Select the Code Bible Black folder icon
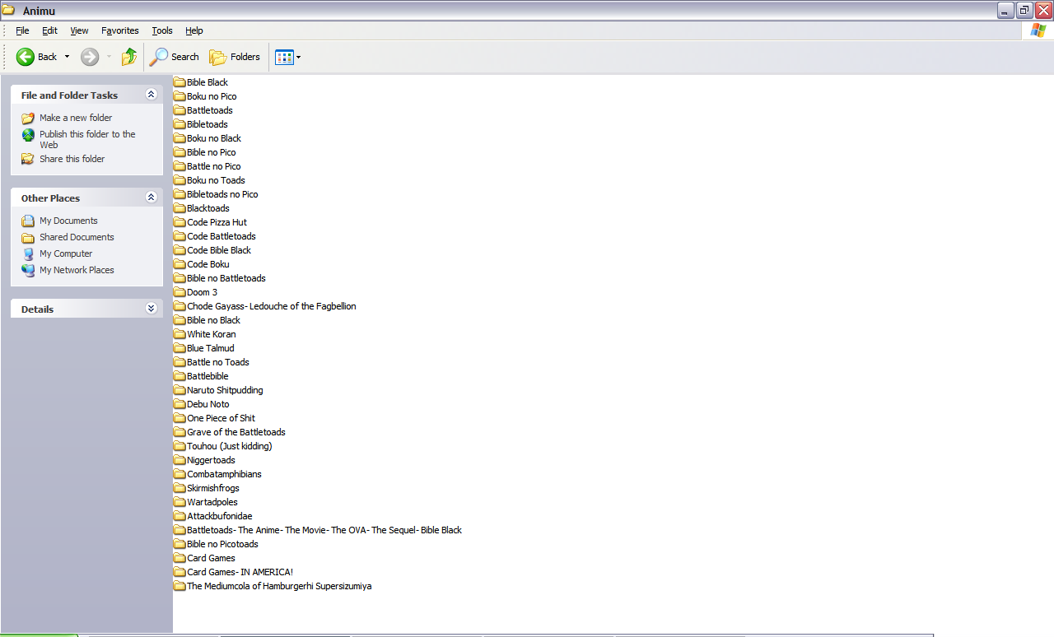The height and width of the screenshot is (637, 1054). pyautogui.click(x=180, y=250)
